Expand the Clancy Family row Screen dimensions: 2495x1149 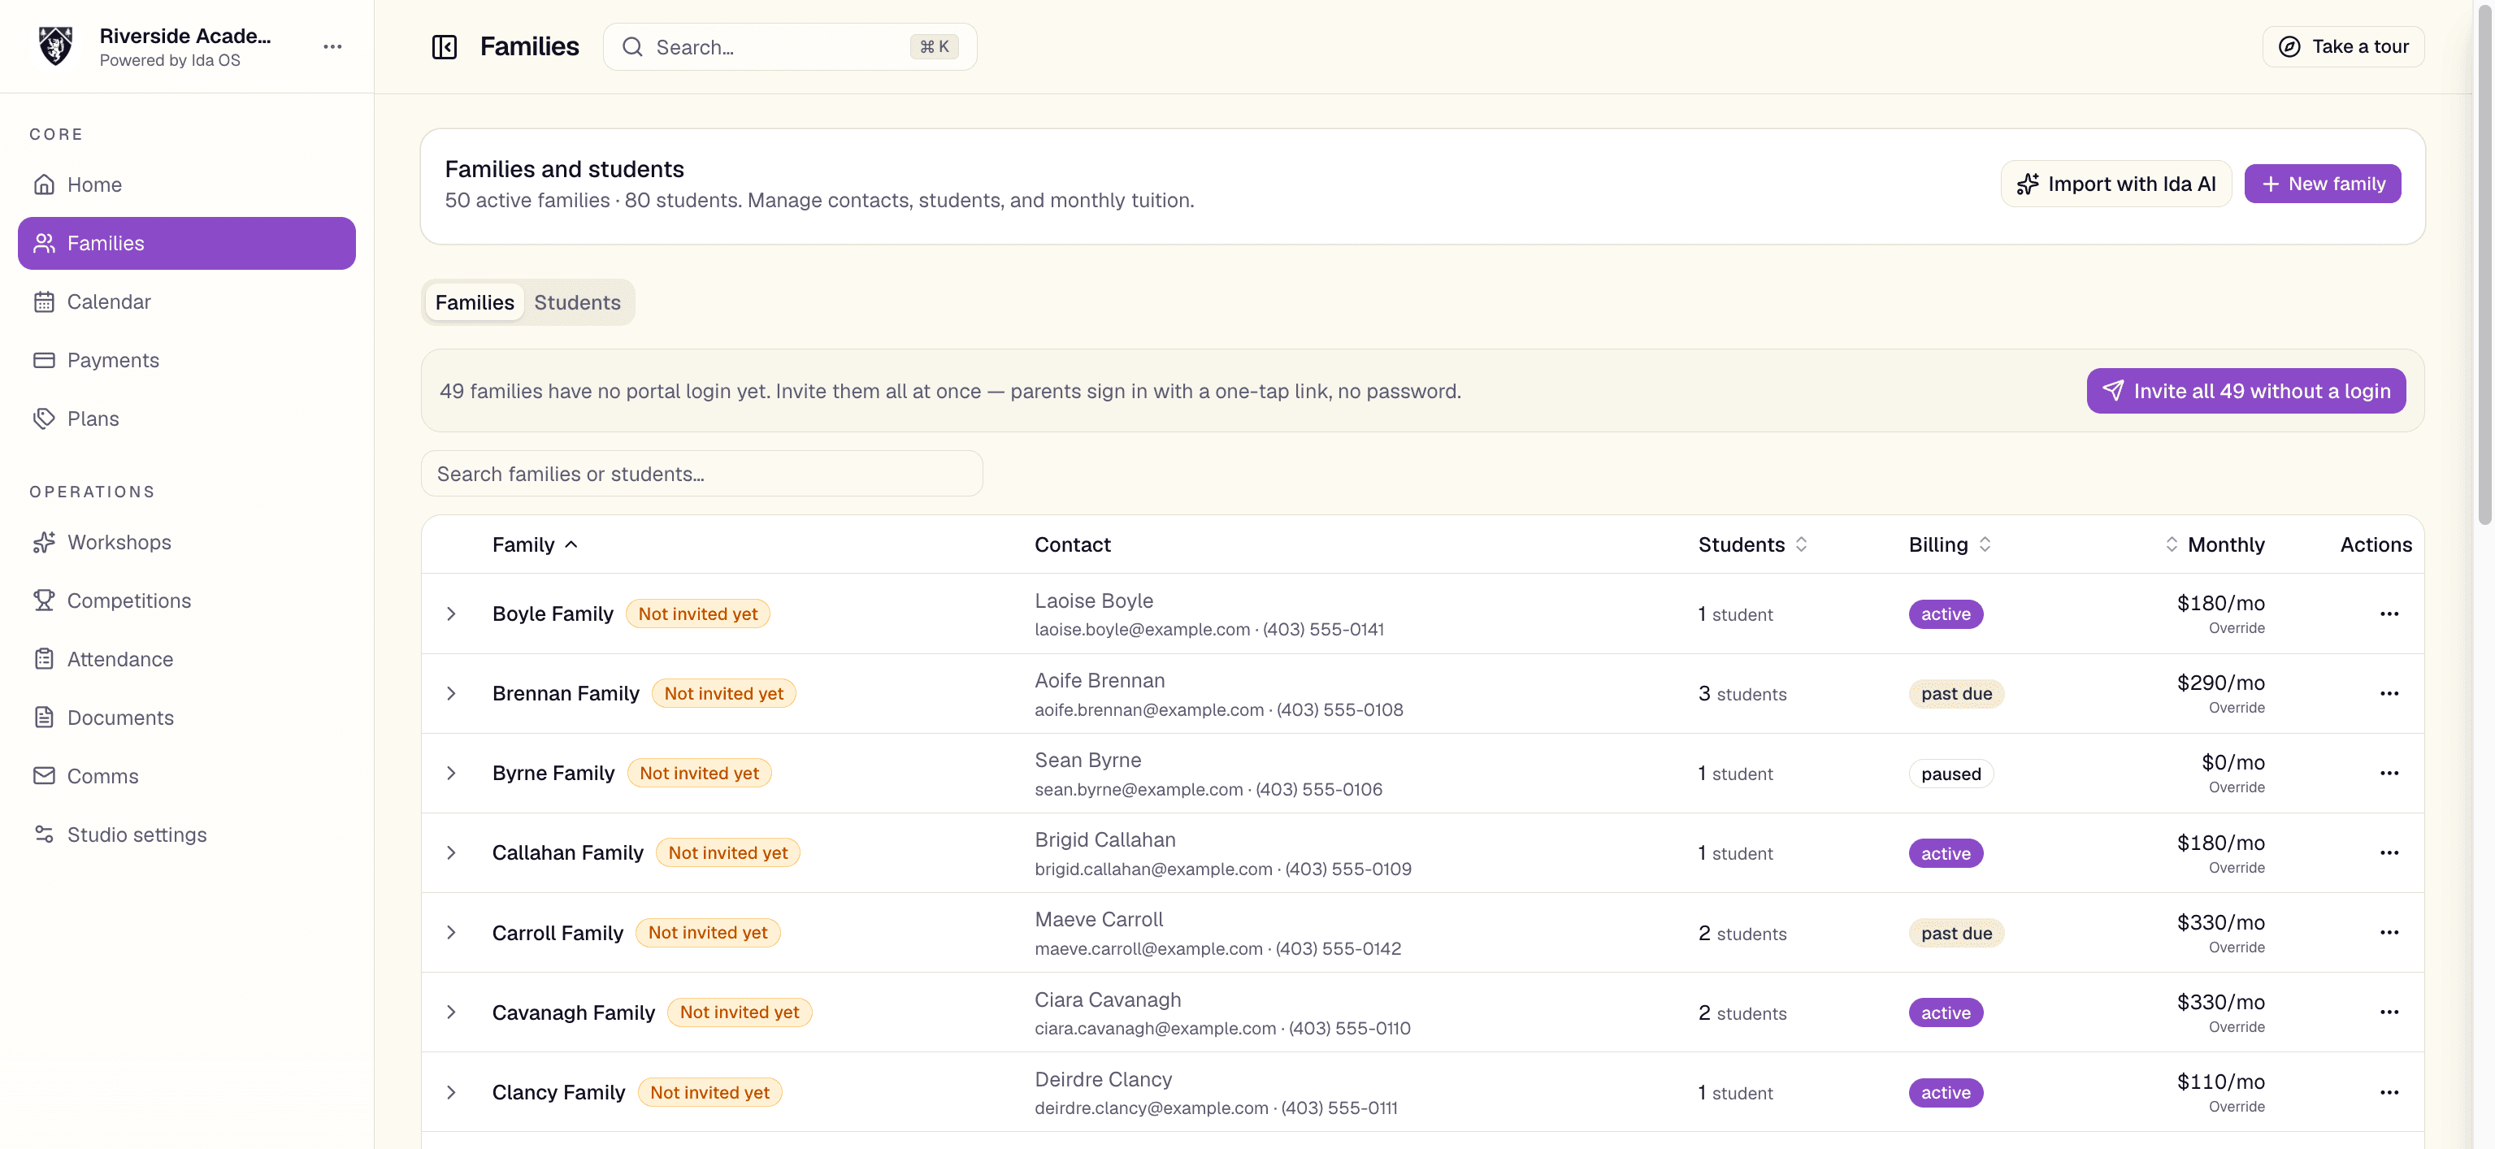coord(451,1093)
